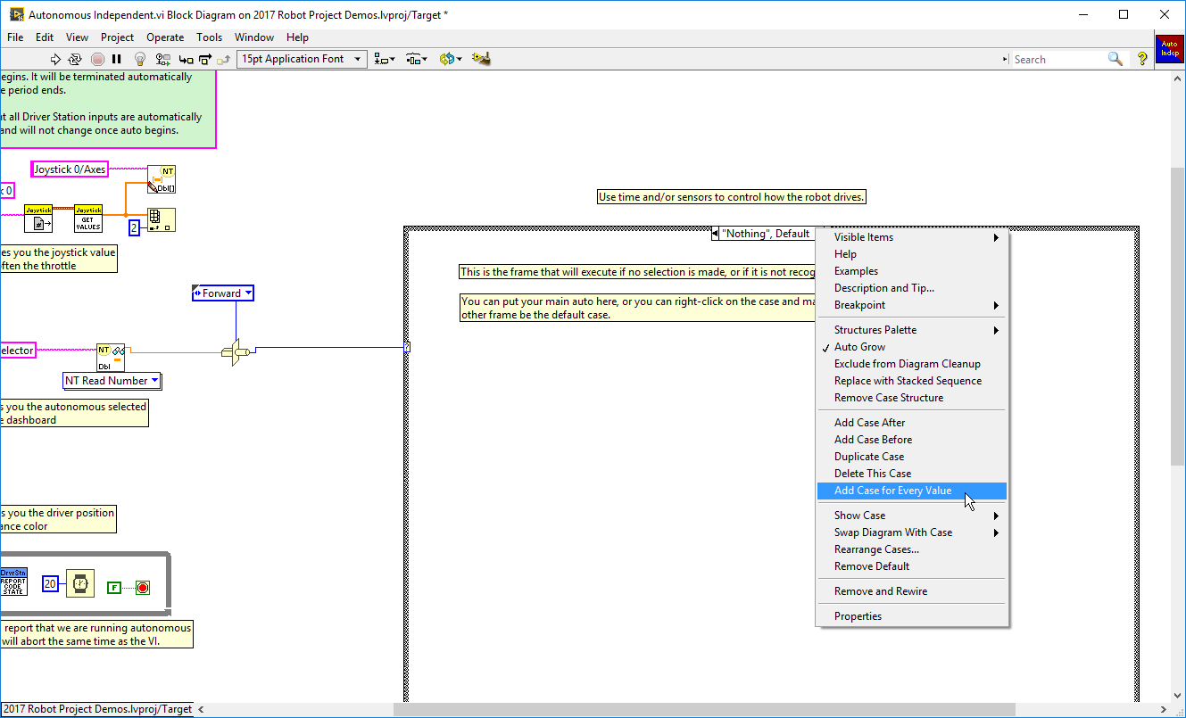Select Add Case for Every Value
1186x718 pixels.
(x=912, y=491)
